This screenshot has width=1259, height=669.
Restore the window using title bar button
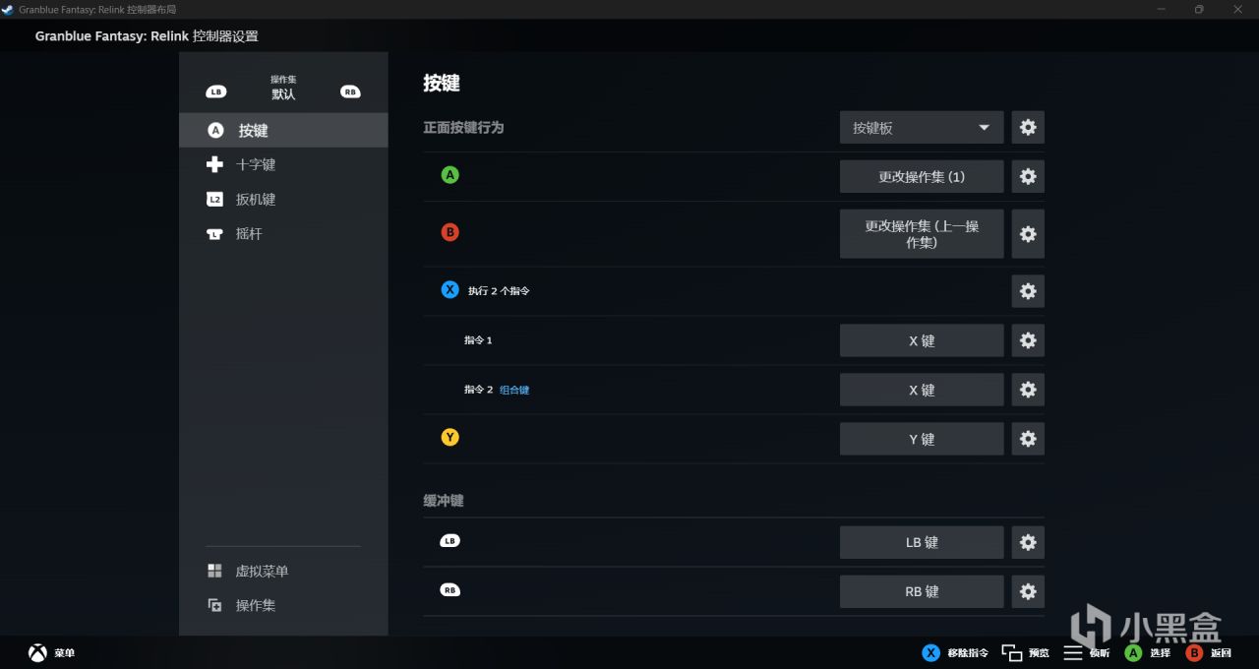tap(1199, 9)
